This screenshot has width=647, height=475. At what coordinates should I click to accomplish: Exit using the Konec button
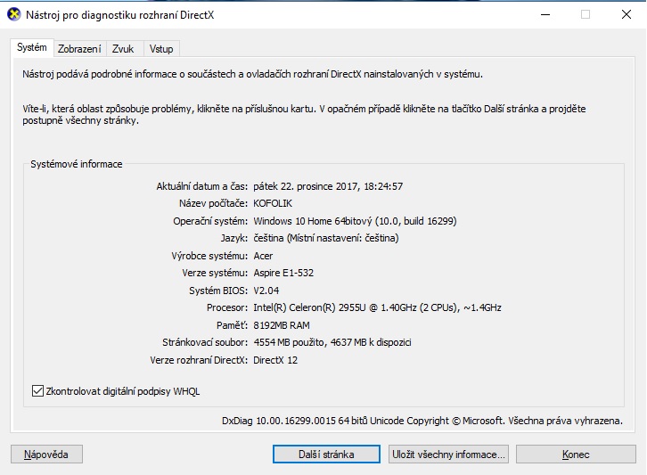click(576, 455)
